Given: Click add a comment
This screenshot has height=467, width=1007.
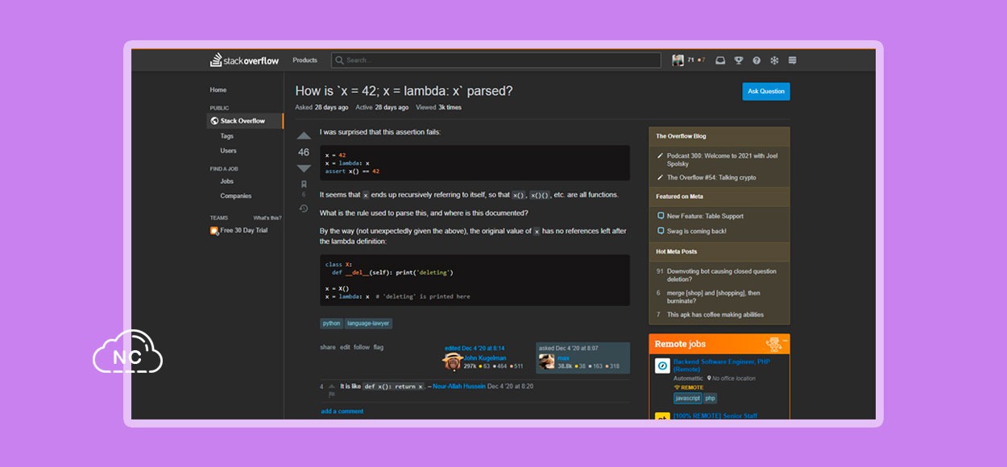Looking at the screenshot, I should (x=342, y=411).
